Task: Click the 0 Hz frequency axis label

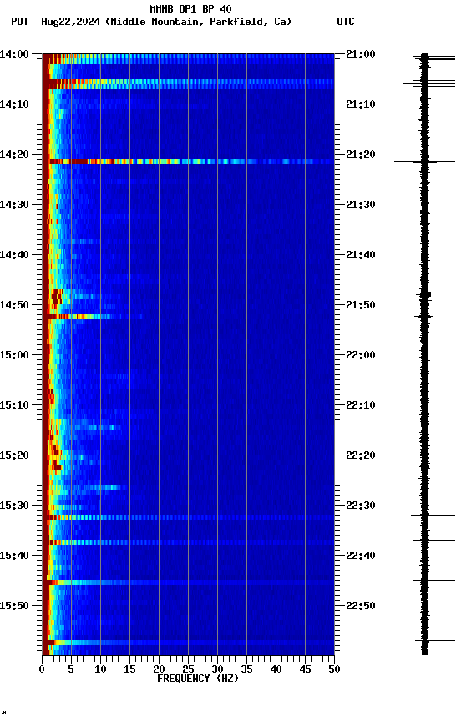Action: [x=43, y=669]
